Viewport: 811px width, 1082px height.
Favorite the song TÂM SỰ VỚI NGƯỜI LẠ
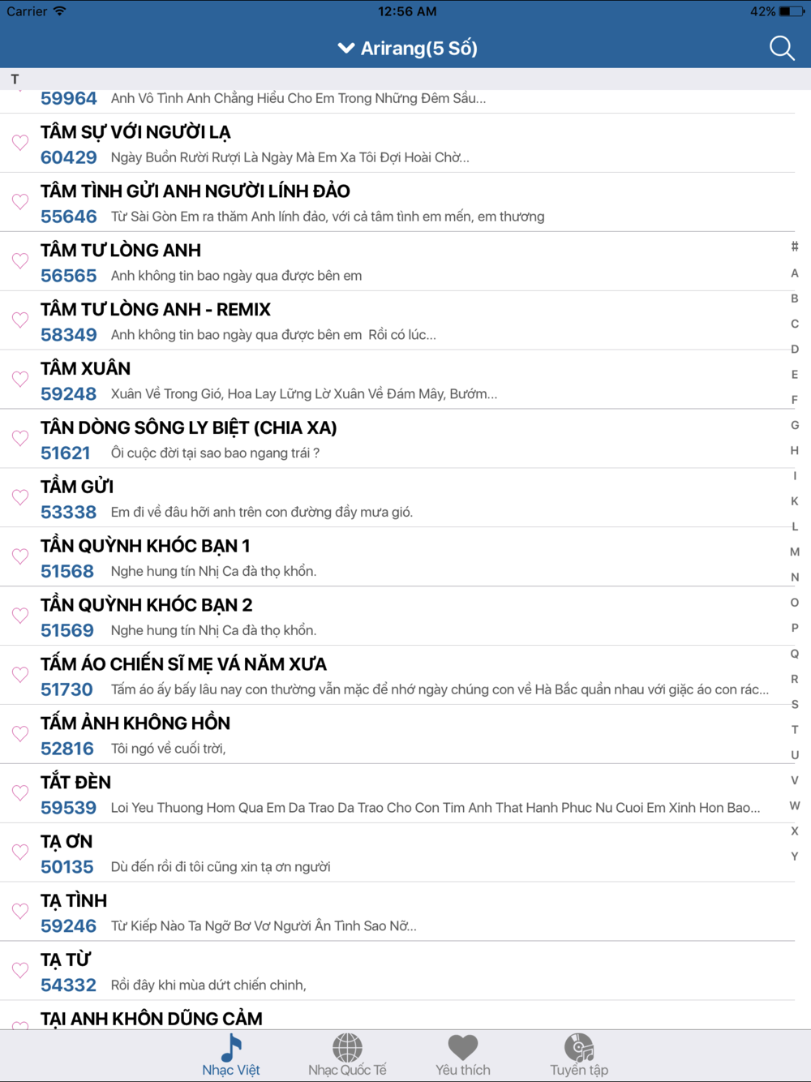[20, 143]
